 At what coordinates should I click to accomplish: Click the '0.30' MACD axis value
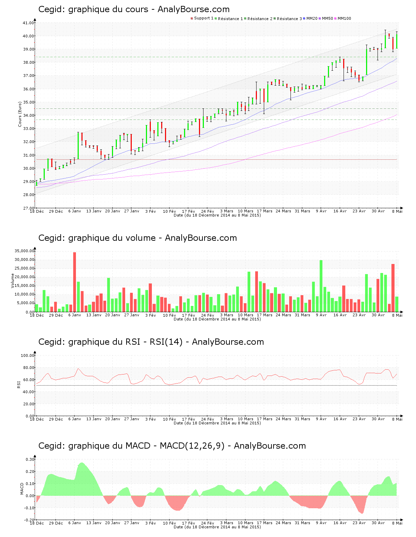(x=30, y=459)
